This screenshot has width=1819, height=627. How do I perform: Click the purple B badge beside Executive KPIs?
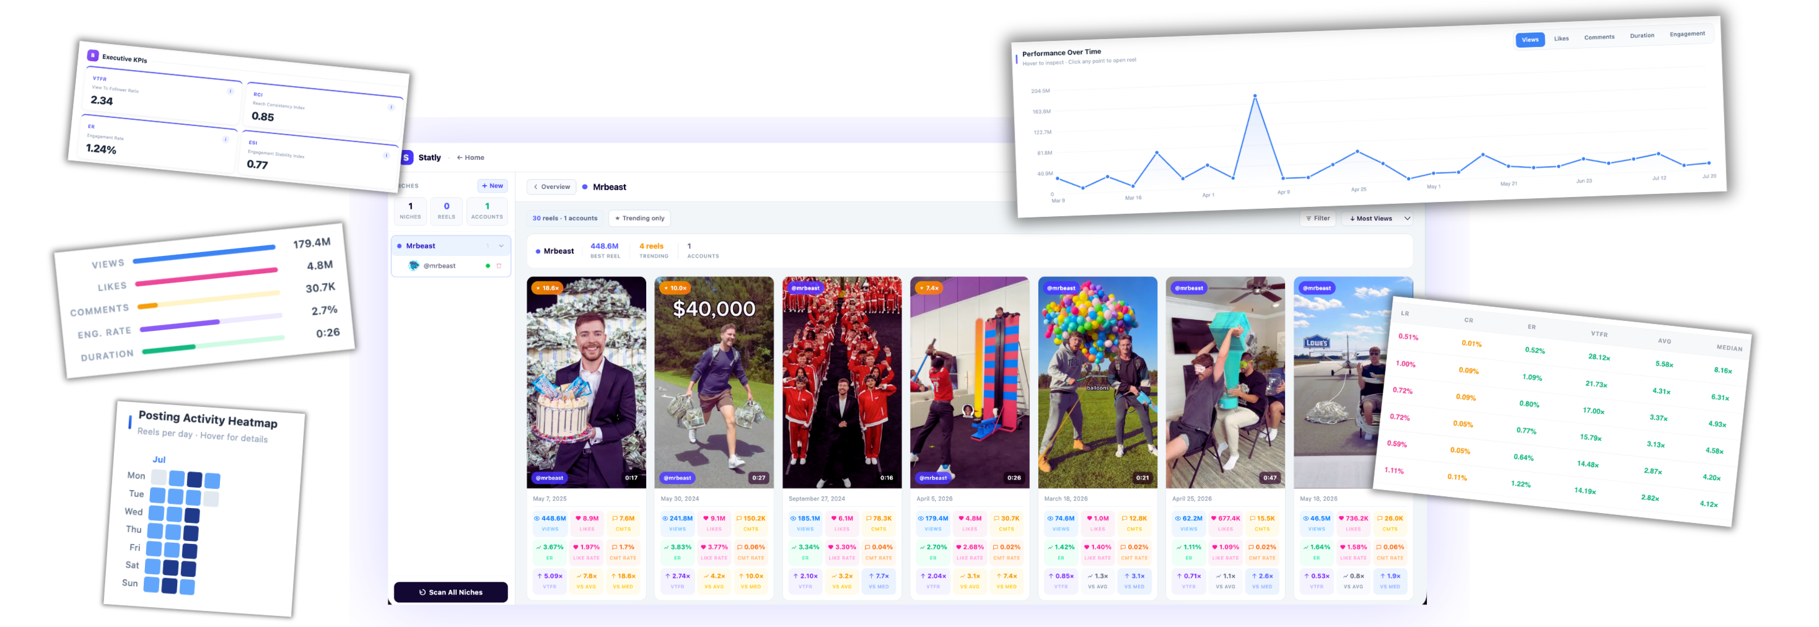pyautogui.click(x=92, y=55)
